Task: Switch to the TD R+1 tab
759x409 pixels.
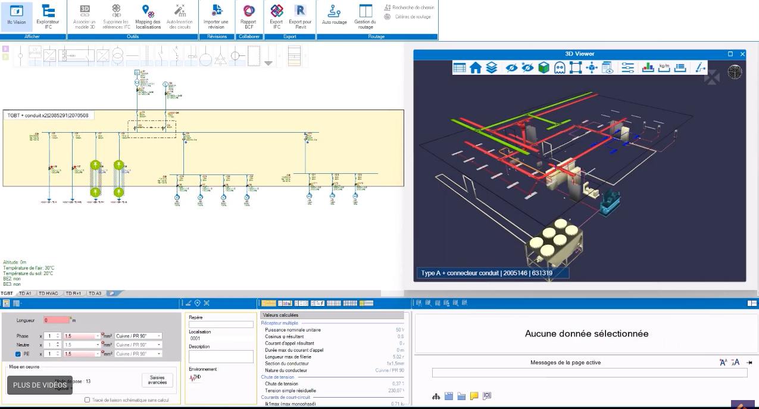Action: tap(74, 294)
